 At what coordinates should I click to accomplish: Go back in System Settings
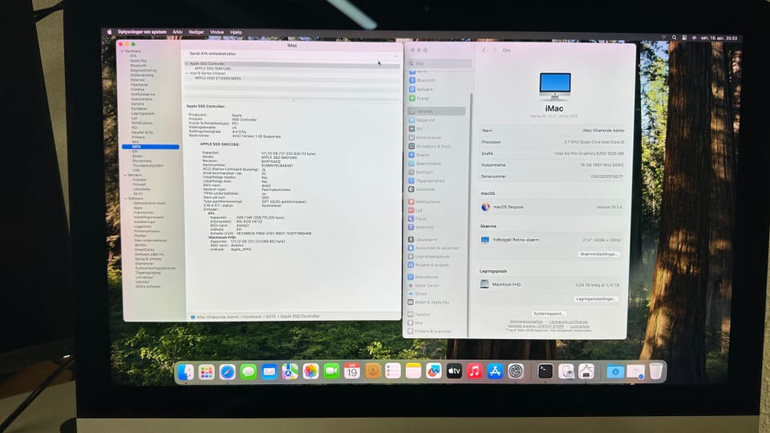click(484, 50)
